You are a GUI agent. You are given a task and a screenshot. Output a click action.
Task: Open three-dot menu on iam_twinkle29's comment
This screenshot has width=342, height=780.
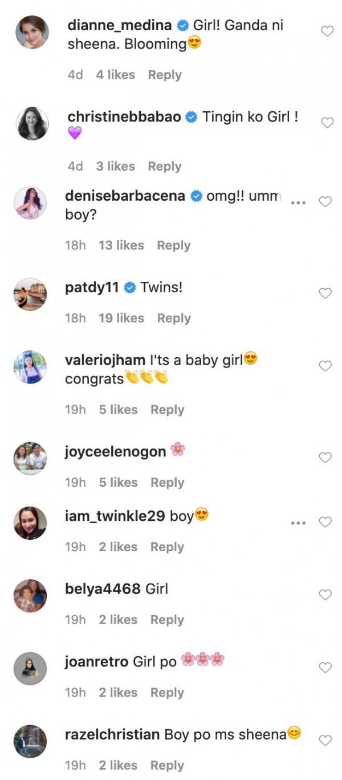click(x=298, y=523)
